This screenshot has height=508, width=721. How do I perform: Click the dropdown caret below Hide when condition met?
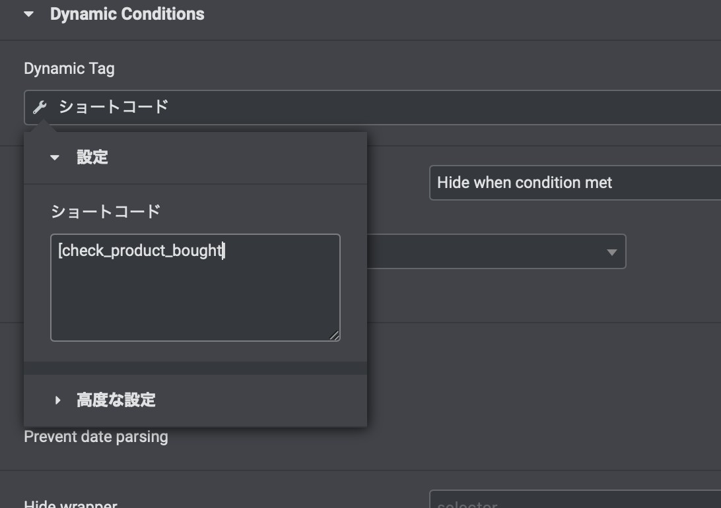[x=611, y=252]
